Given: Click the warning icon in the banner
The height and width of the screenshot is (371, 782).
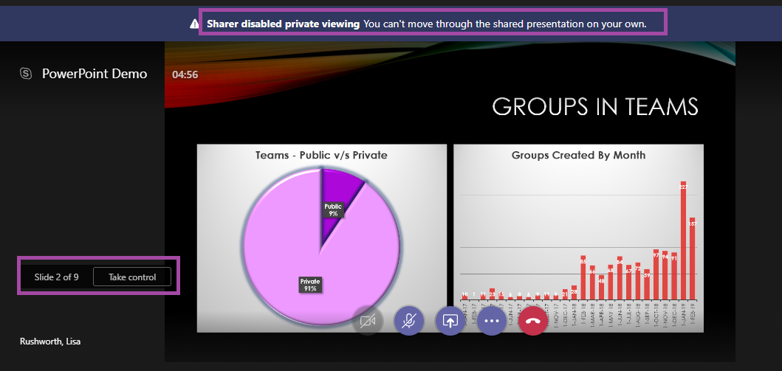Looking at the screenshot, I should tap(194, 24).
